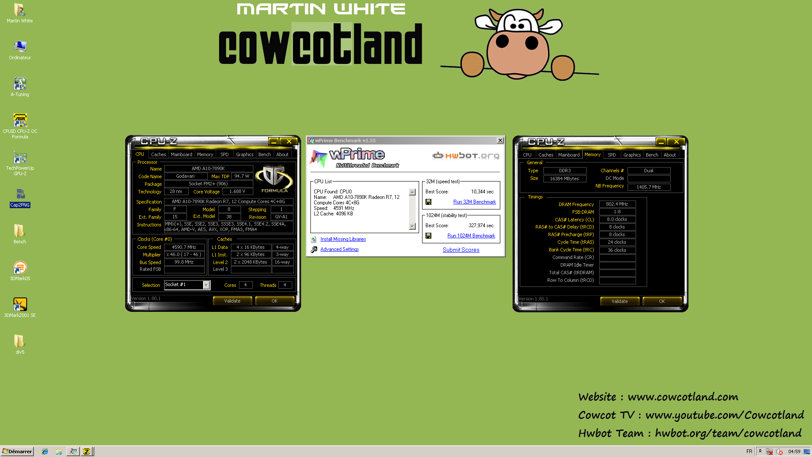The image size is (812, 457).
Task: Click the Core Speed value 4590.7 MHz
Action: click(184, 248)
